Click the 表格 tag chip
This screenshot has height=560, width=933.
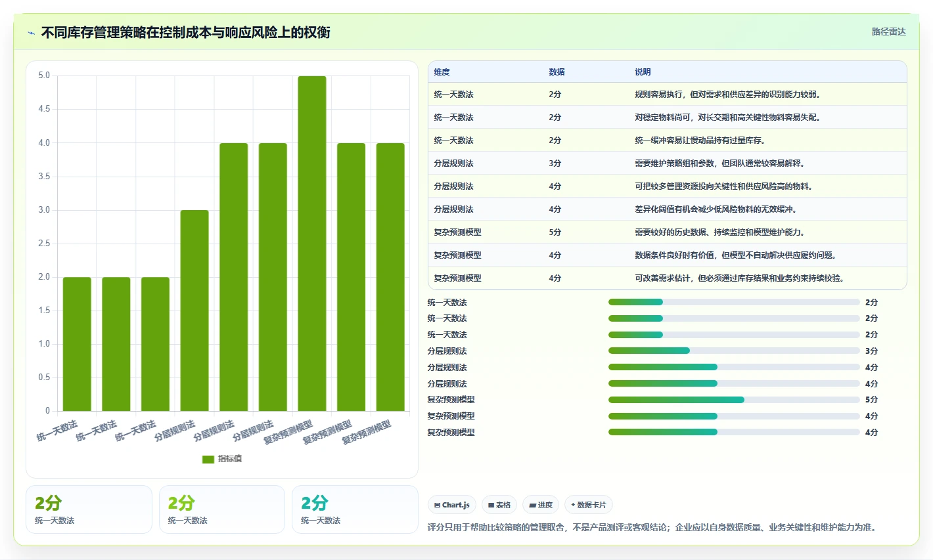click(x=499, y=505)
